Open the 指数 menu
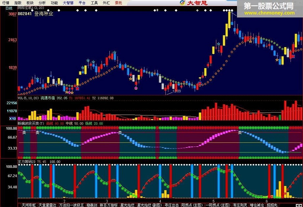This screenshot has width=303, height=207. point(18,3)
